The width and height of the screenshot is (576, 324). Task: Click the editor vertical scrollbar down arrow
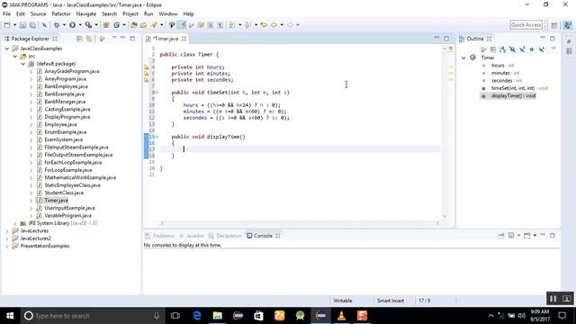coord(445,216)
